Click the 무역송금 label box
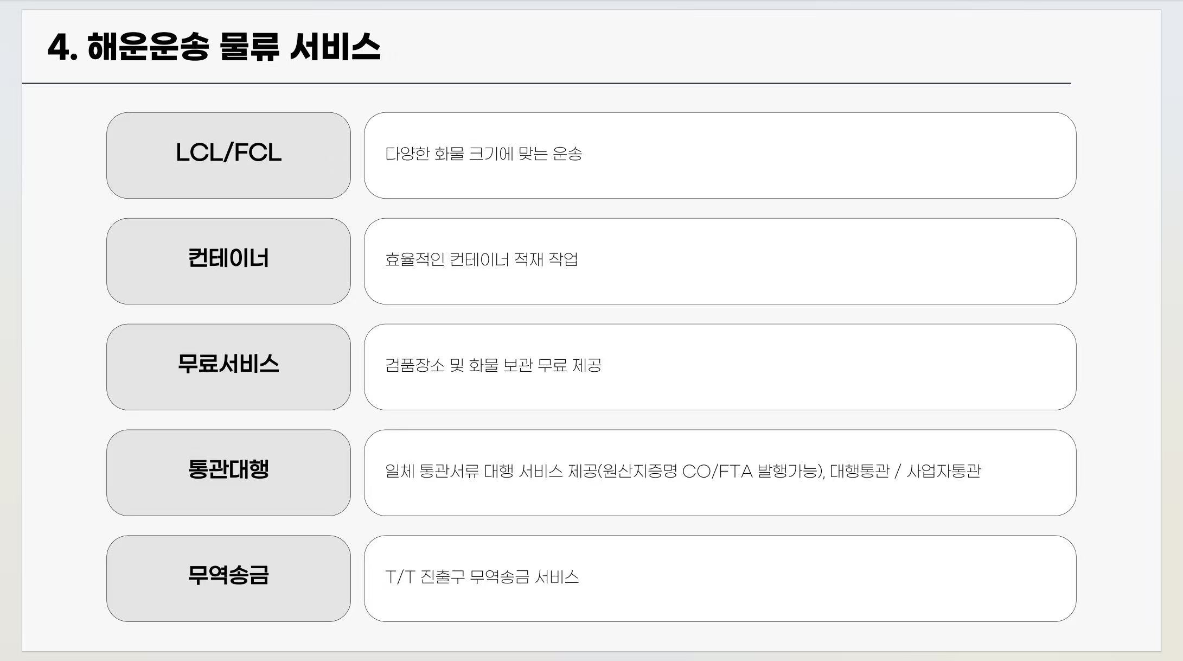Image resolution: width=1183 pixels, height=661 pixels. pyautogui.click(x=228, y=579)
